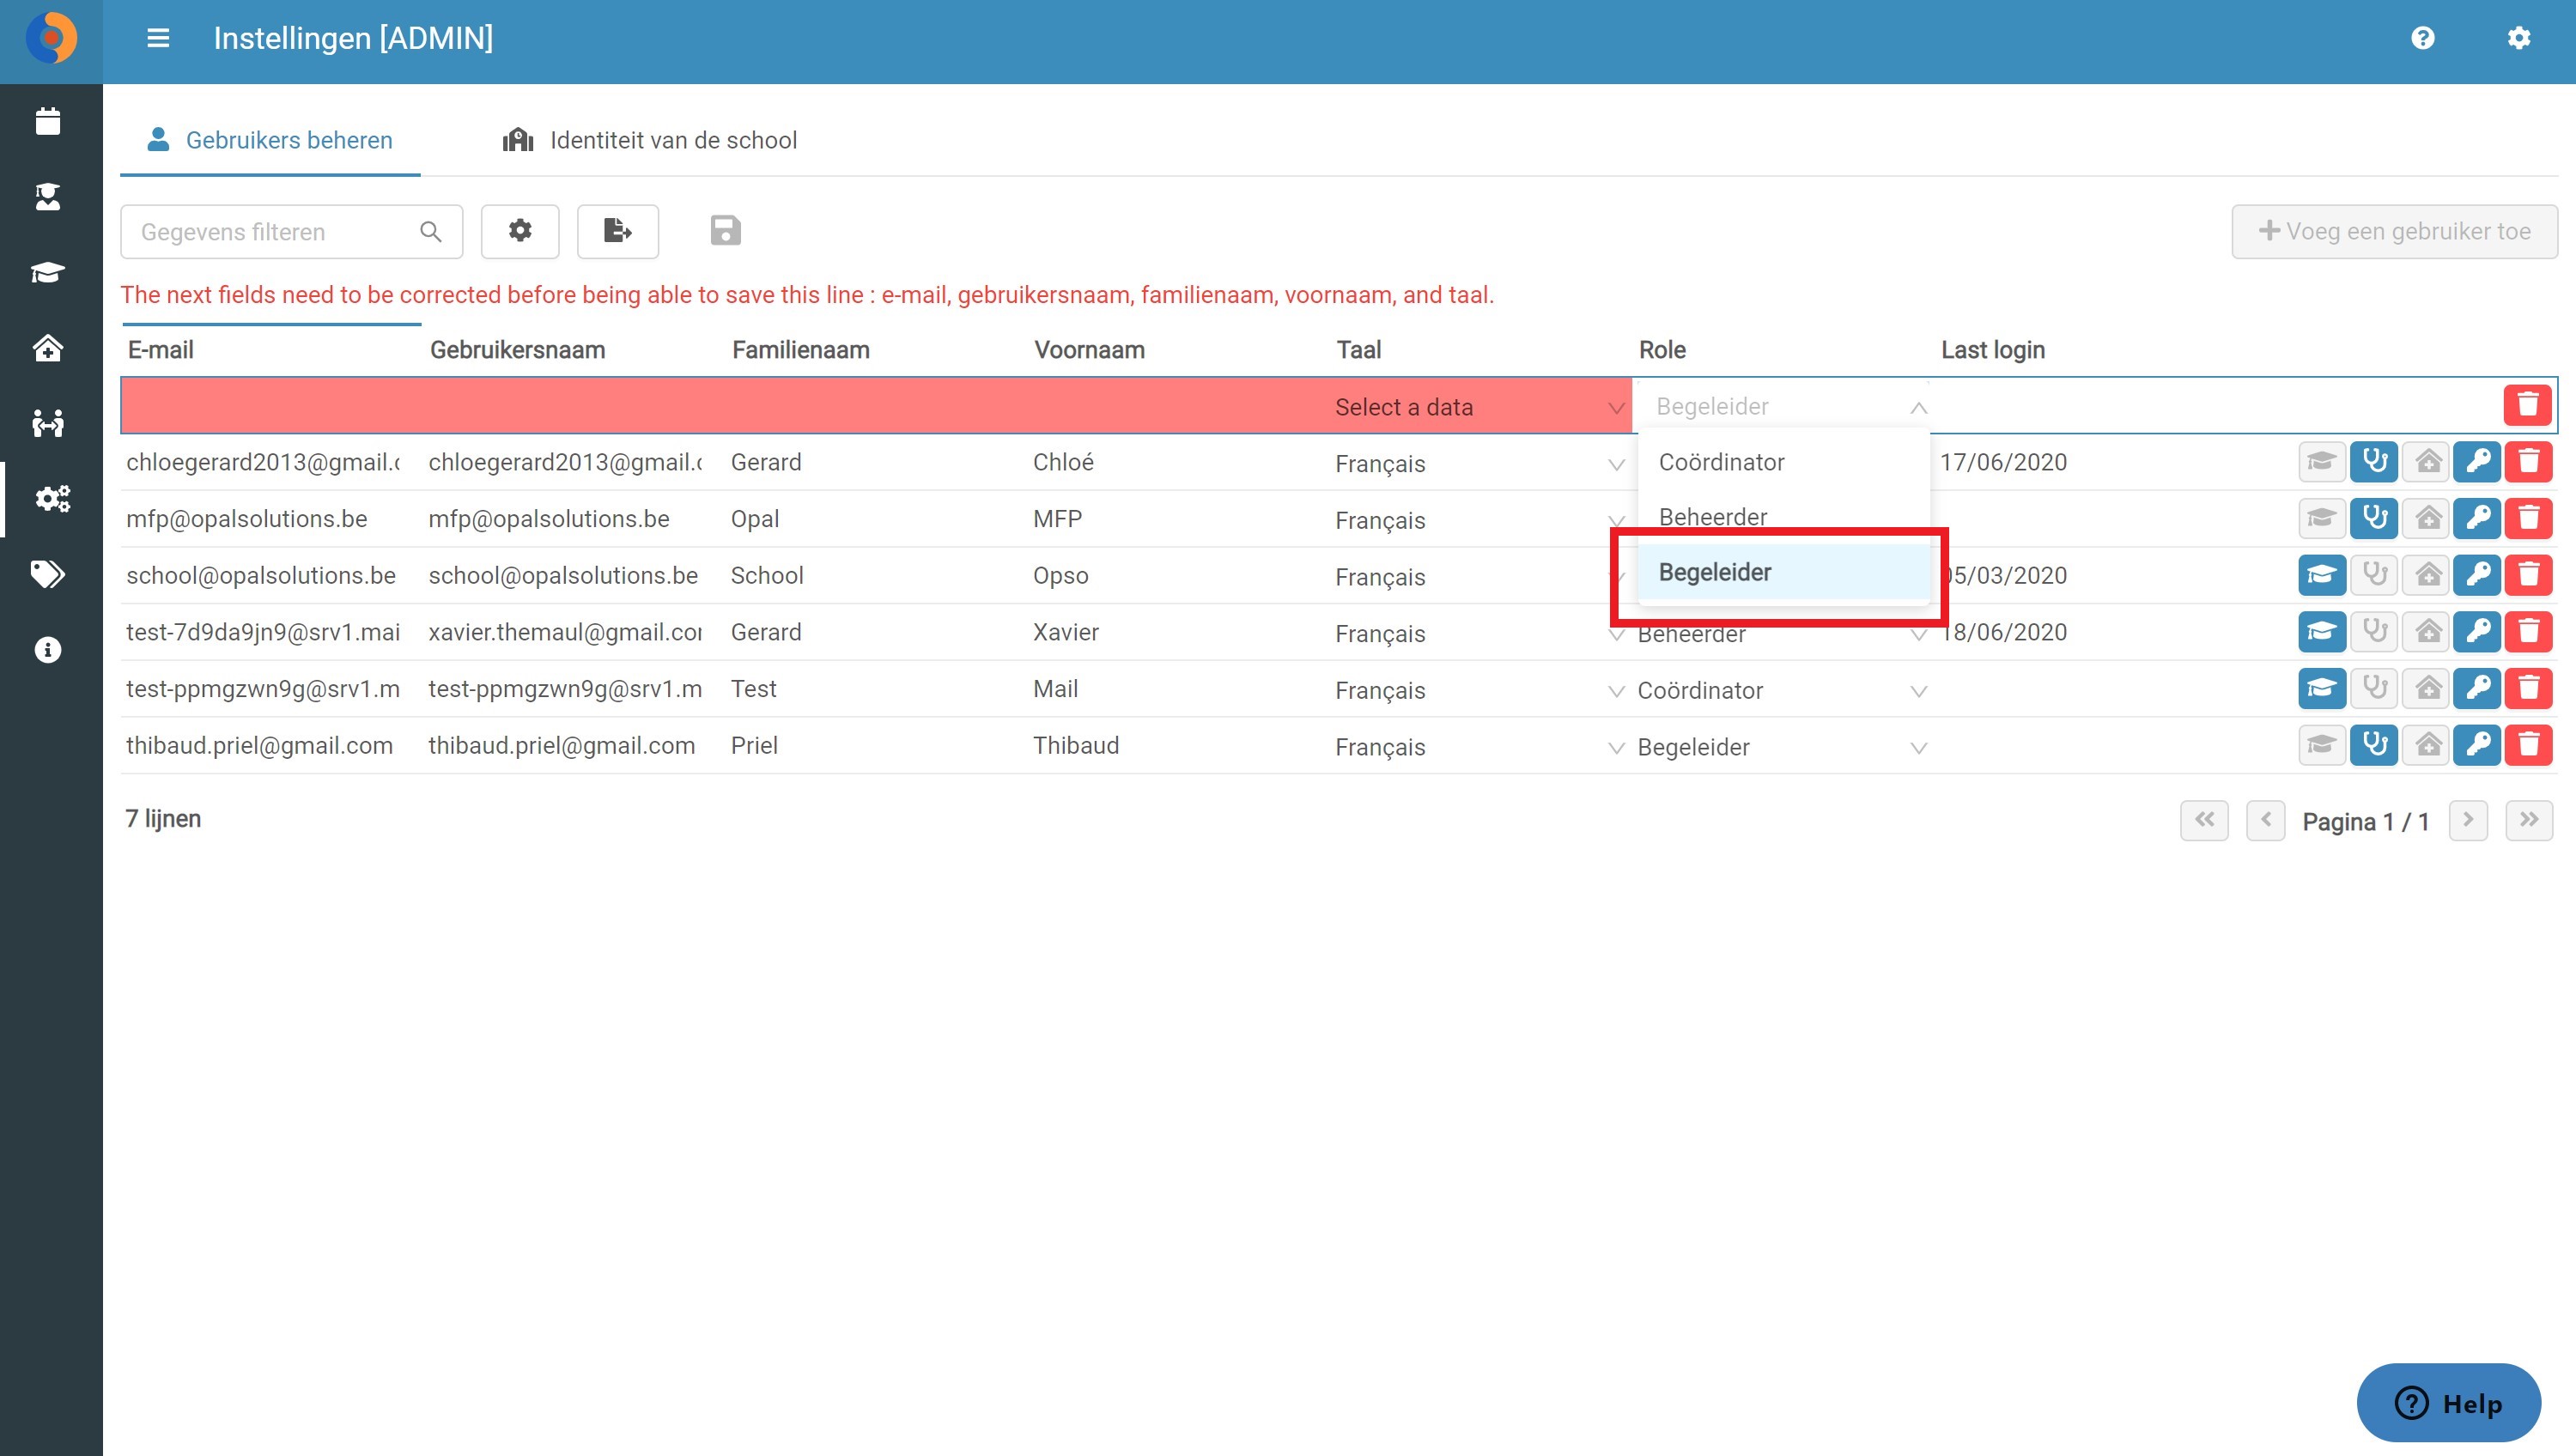Viewport: 2576px width, 1456px height.
Task: Click the Voornaam cell 'Xavier'
Action: tap(1066, 632)
